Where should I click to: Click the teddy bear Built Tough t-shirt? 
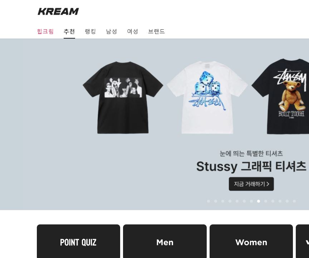pyautogui.click(x=280, y=96)
